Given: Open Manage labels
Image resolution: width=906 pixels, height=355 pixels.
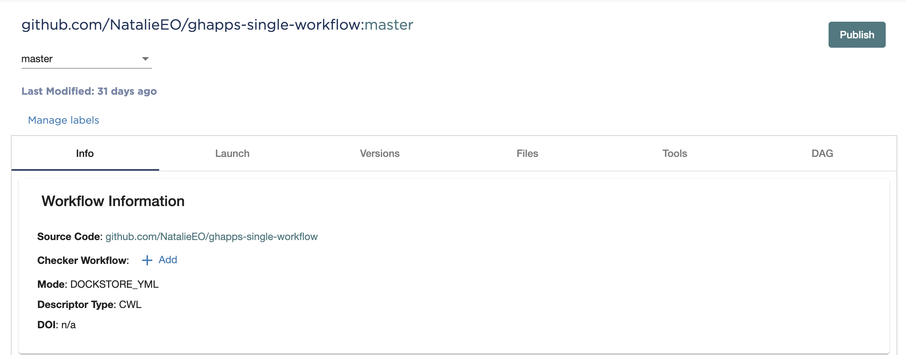Looking at the screenshot, I should tap(64, 120).
